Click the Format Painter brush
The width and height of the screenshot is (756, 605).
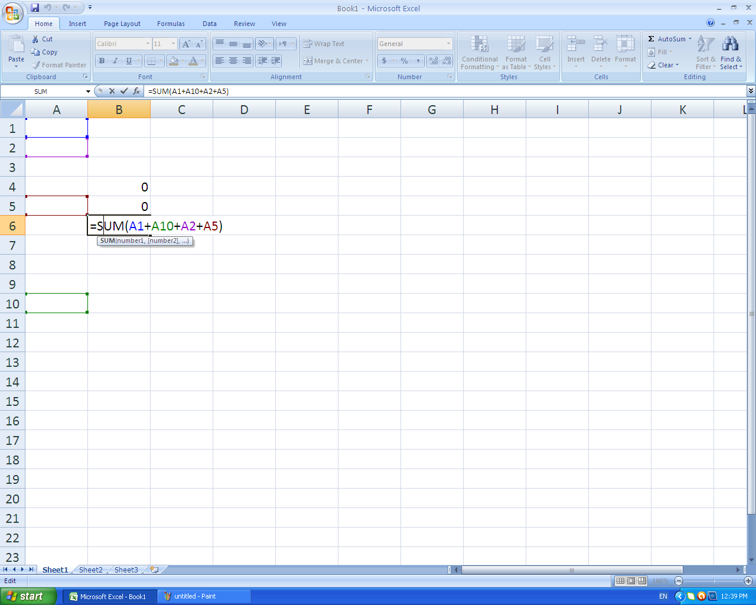[x=36, y=65]
